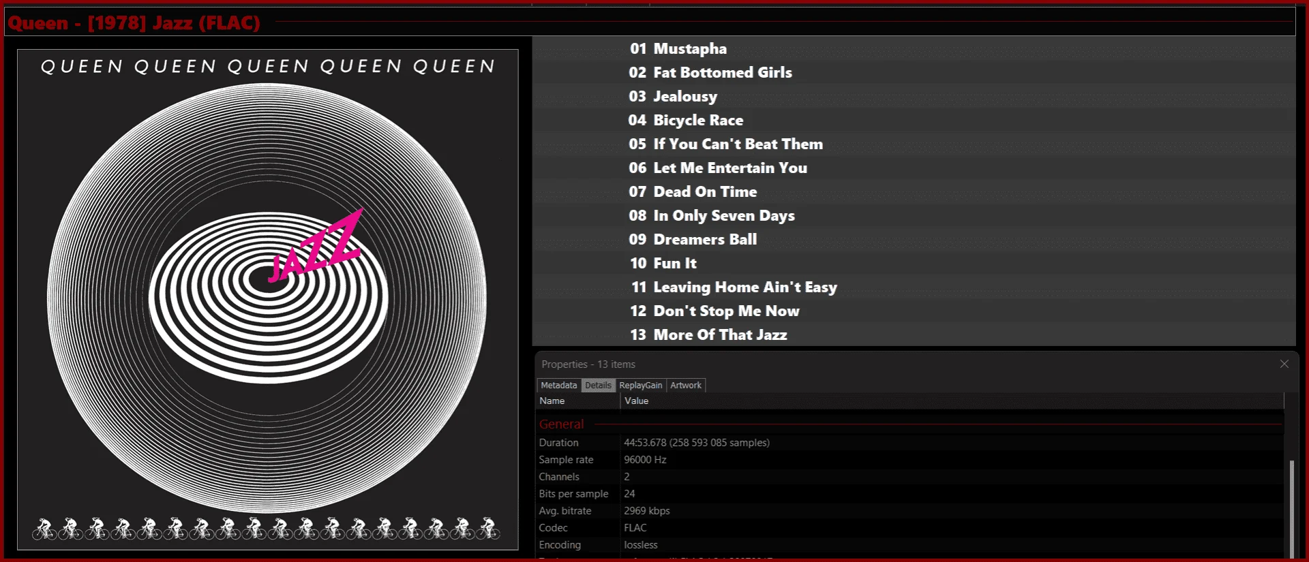This screenshot has width=1309, height=562.
Task: Click the Bits per sample row label
Action: (x=573, y=494)
